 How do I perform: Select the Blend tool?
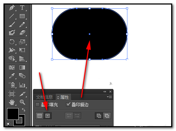[x=22, y=75]
